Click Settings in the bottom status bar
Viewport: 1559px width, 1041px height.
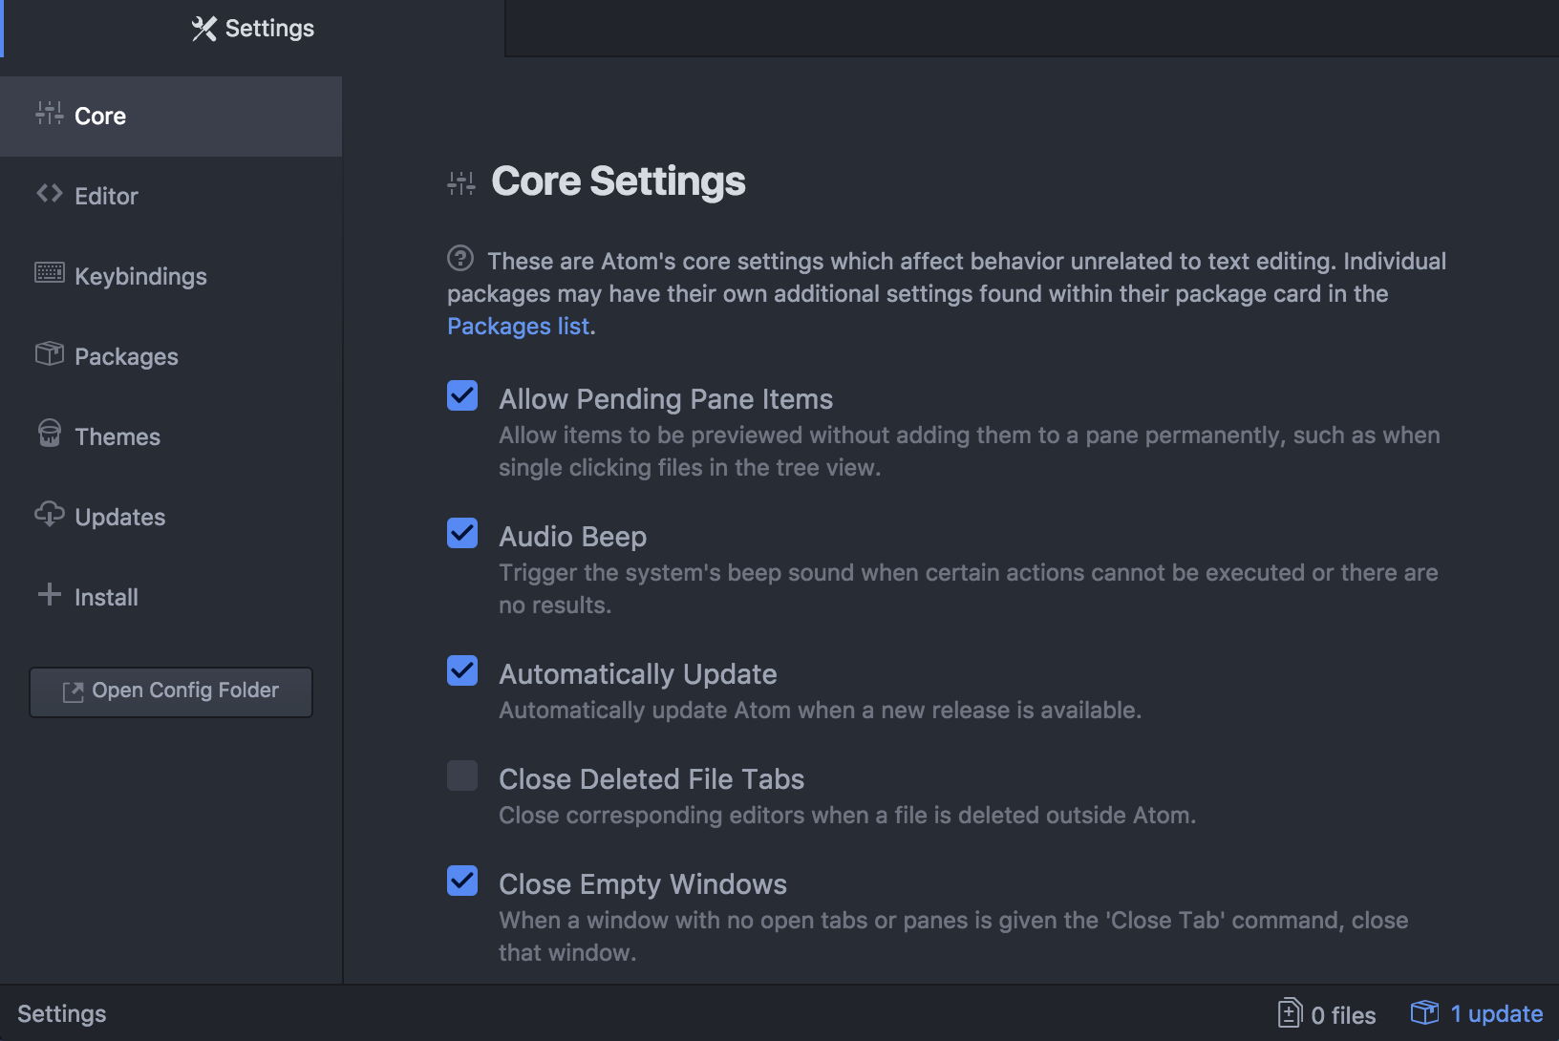pos(61,1012)
